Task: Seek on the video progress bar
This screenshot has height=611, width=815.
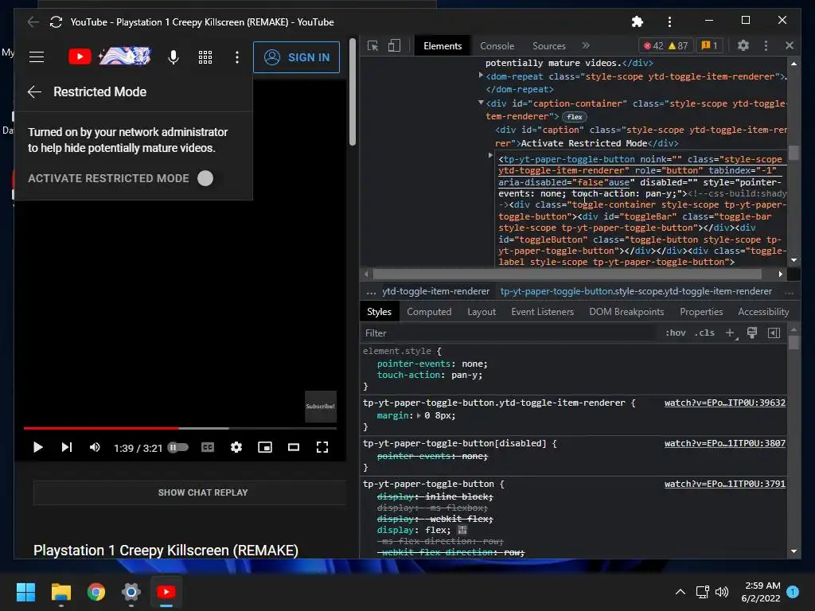Action: (x=180, y=428)
